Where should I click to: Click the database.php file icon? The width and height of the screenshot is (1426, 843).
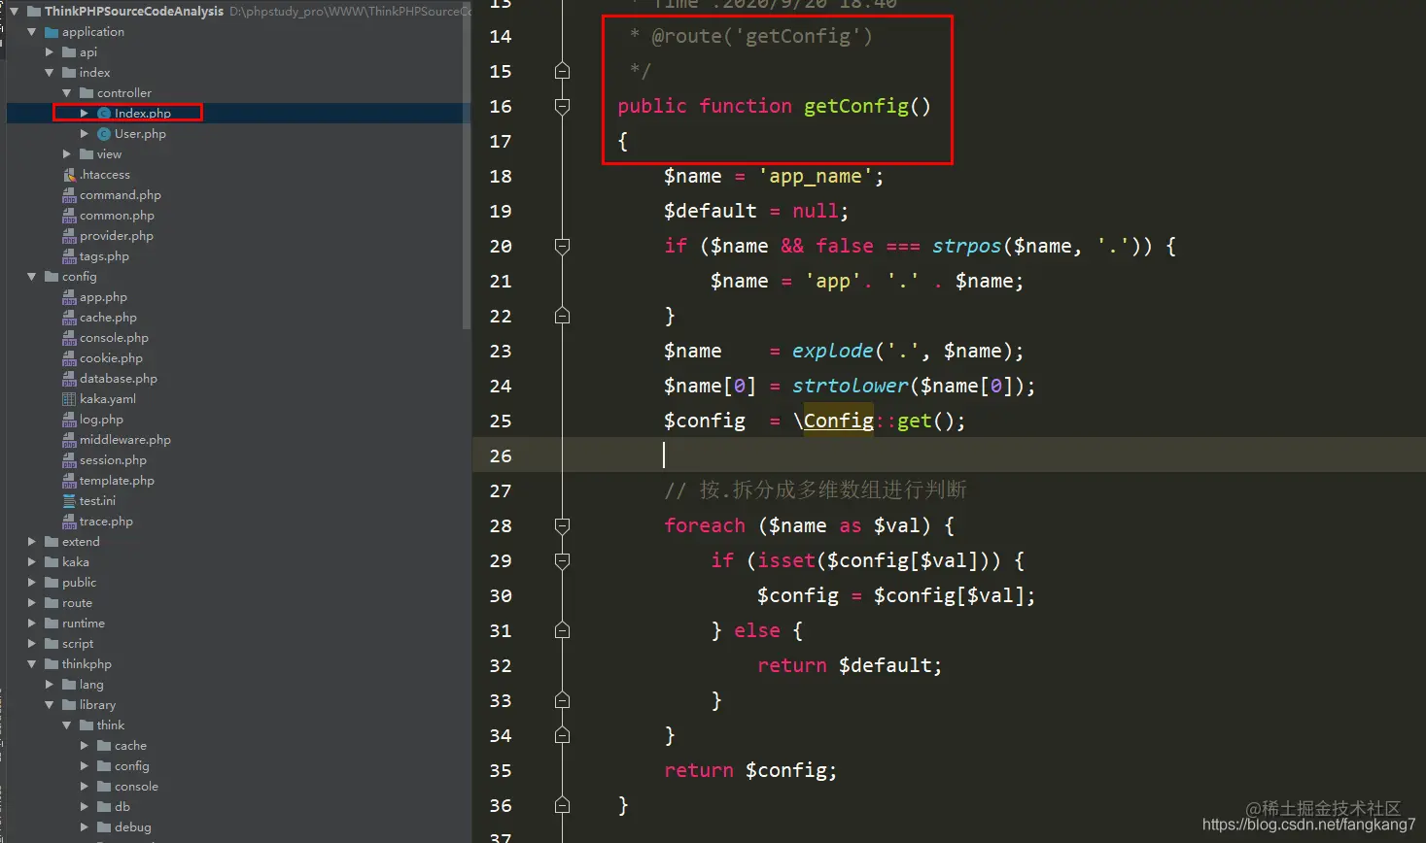pyautogui.click(x=69, y=379)
